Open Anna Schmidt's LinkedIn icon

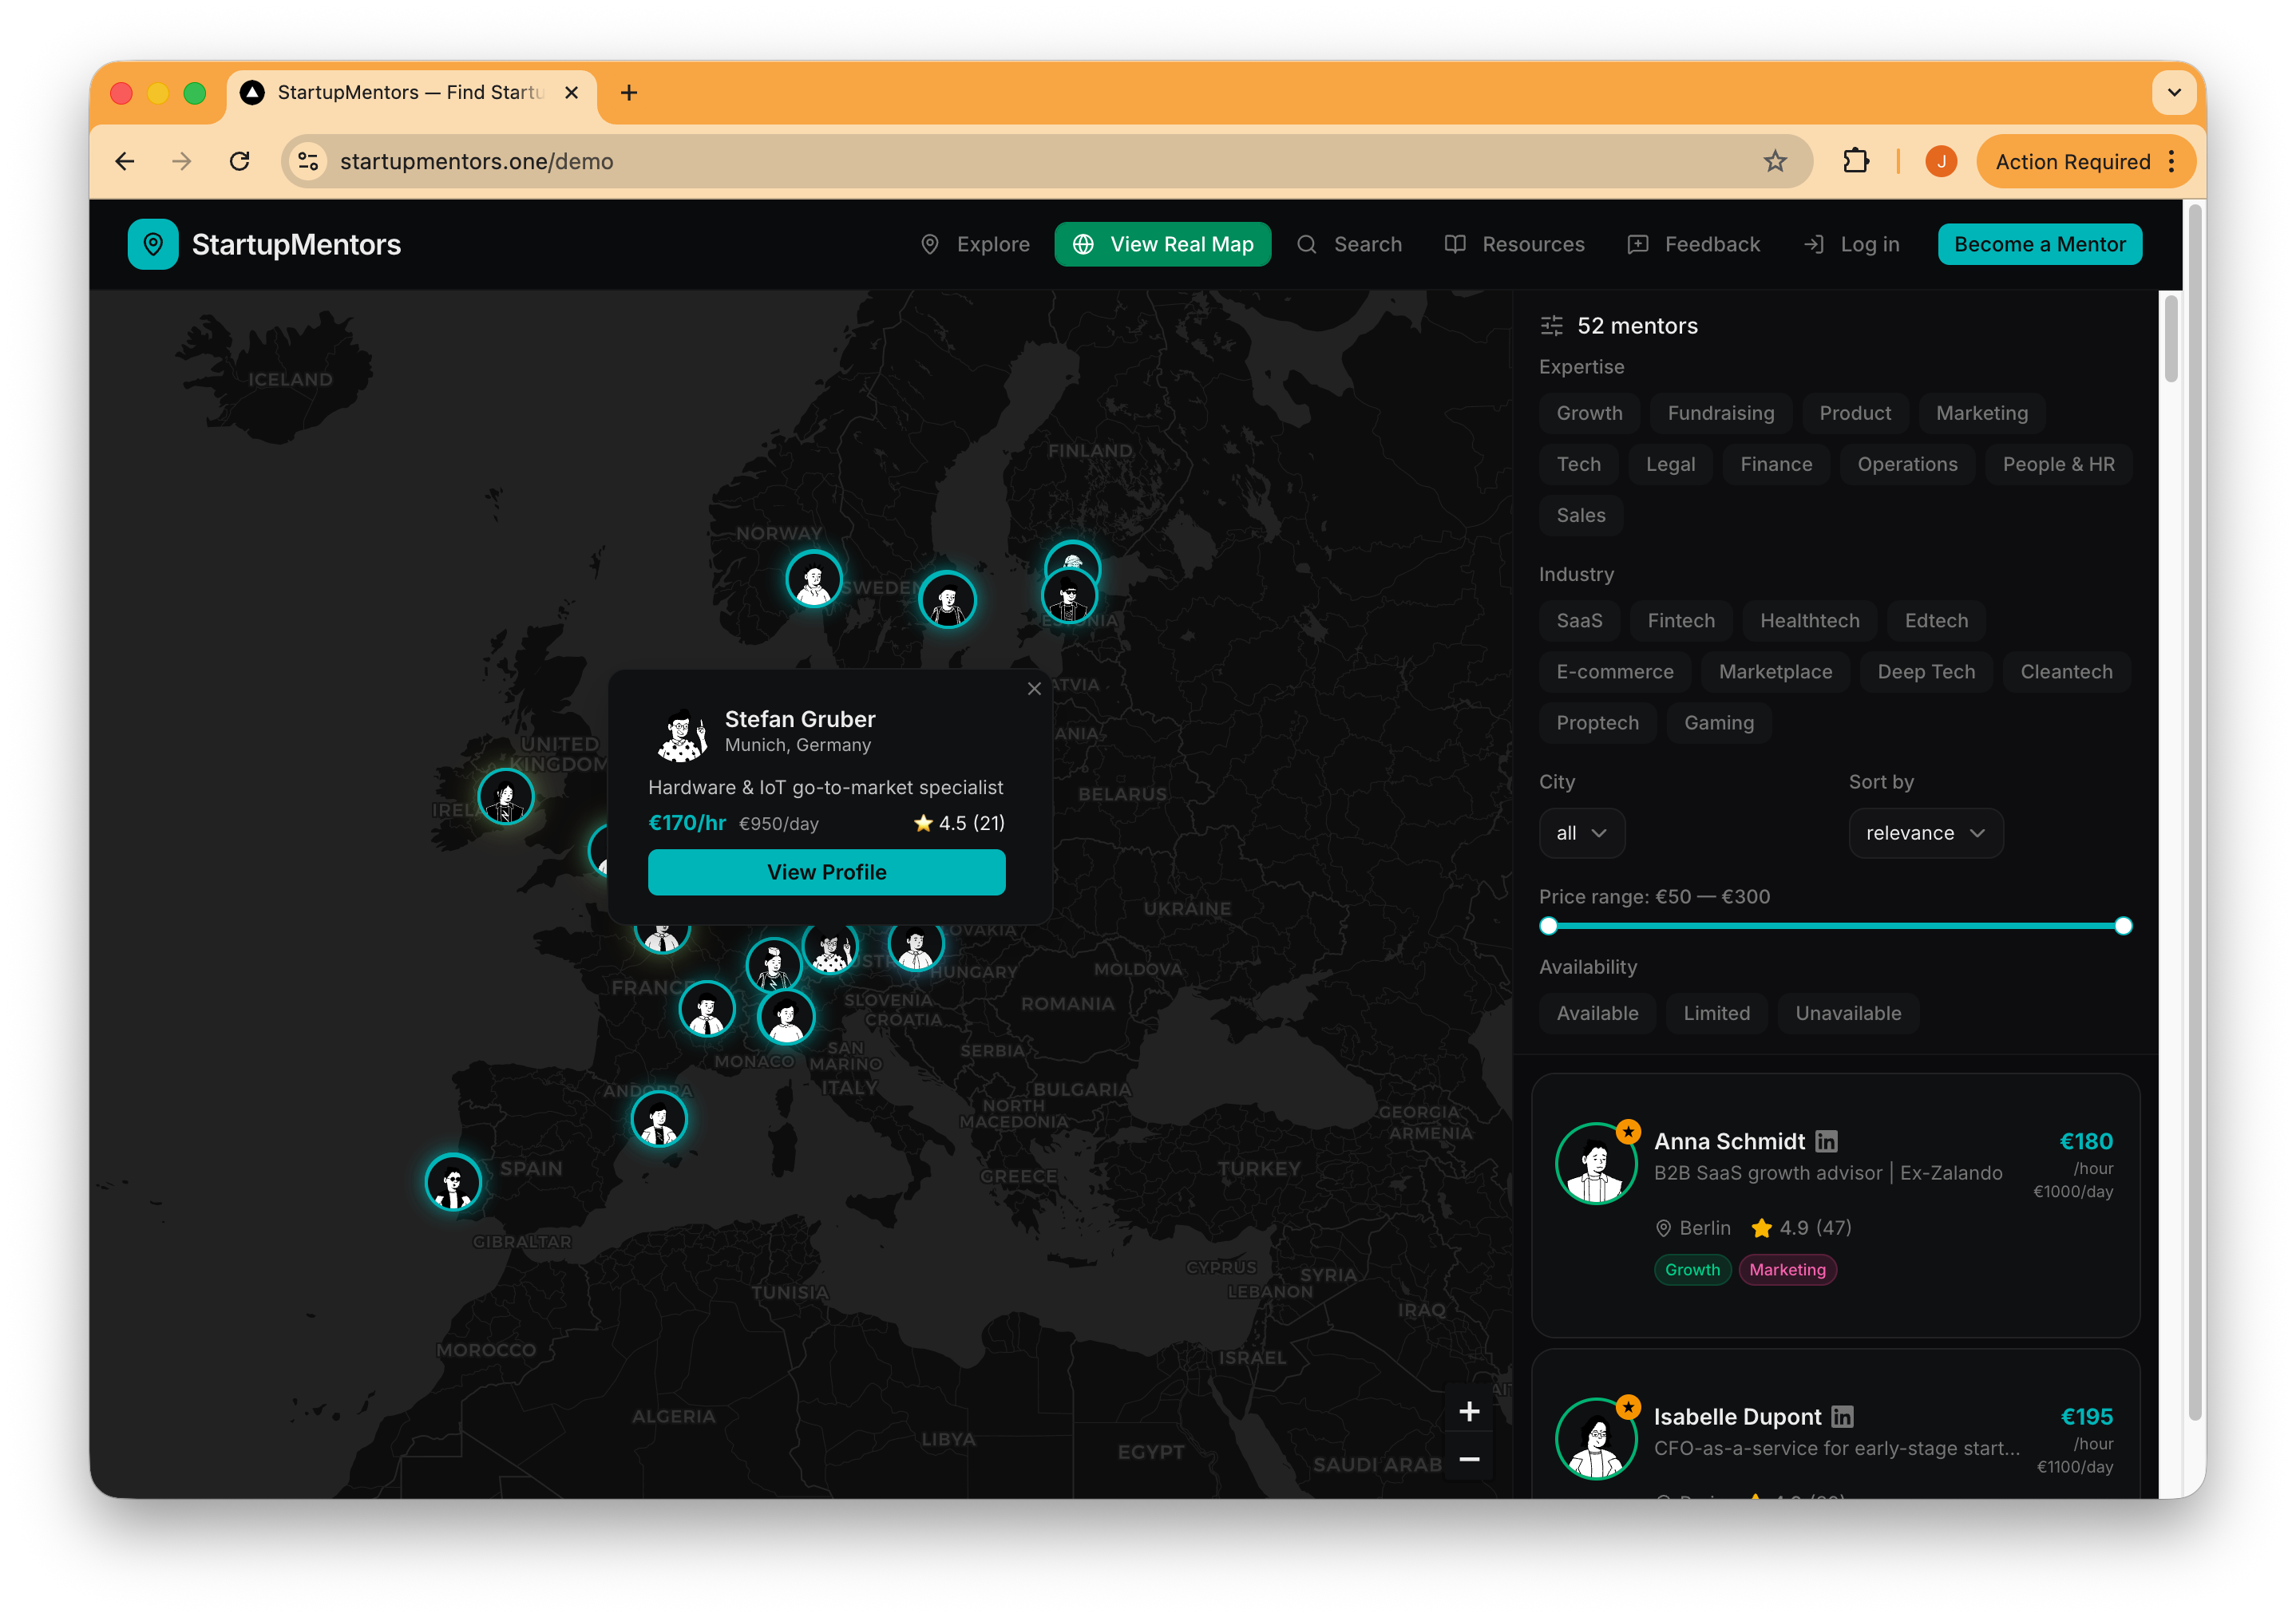tap(1826, 1141)
